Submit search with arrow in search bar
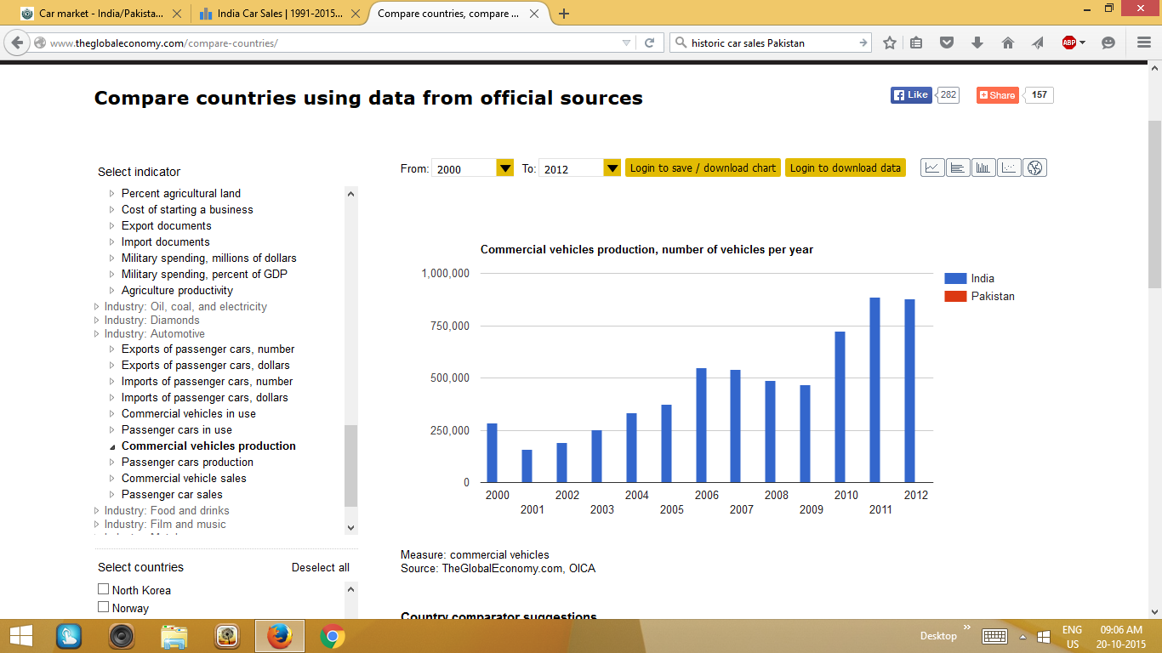Viewport: 1162px width, 653px height. pyautogui.click(x=863, y=43)
